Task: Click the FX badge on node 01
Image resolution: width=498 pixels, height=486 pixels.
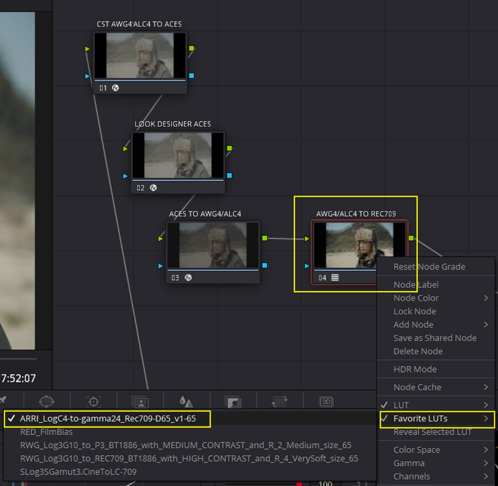Action: pos(115,88)
